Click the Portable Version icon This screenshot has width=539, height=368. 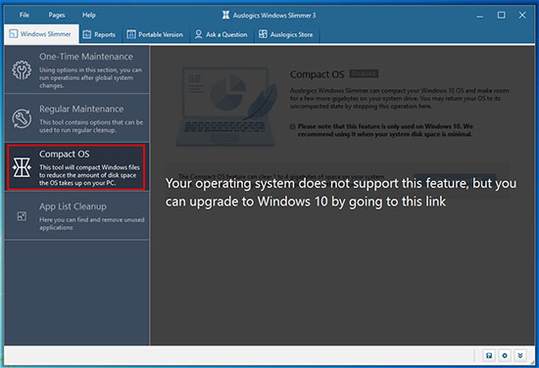131,34
